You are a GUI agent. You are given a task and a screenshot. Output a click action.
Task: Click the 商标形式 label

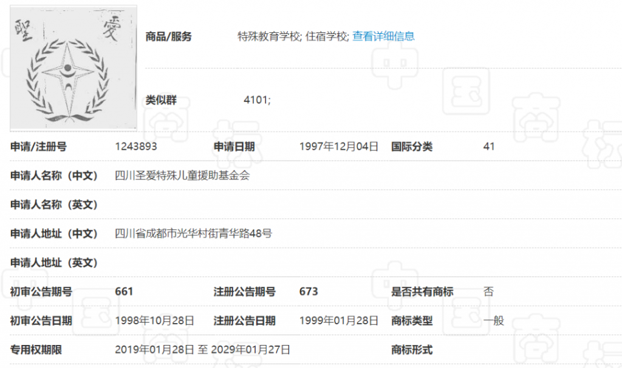tap(412, 350)
